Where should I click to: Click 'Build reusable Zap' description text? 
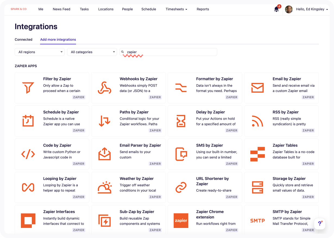[134, 218]
